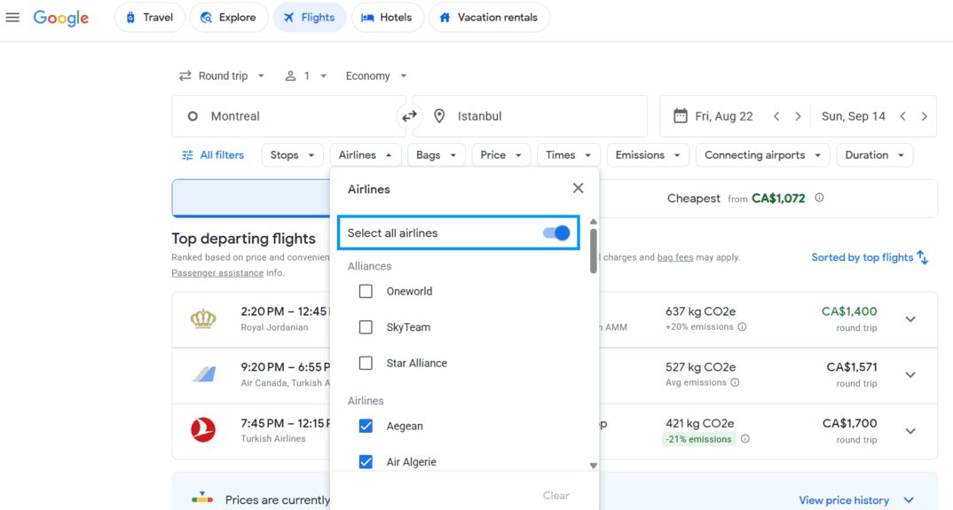Change Sorted by top flights order
Image resolution: width=953 pixels, height=510 pixels.
tap(869, 258)
